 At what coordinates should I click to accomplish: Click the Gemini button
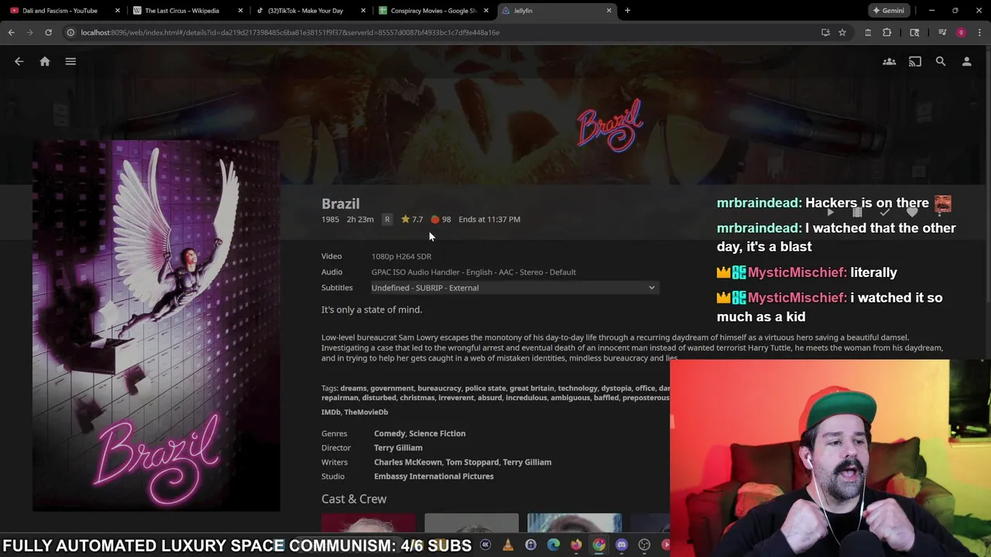[x=888, y=11]
